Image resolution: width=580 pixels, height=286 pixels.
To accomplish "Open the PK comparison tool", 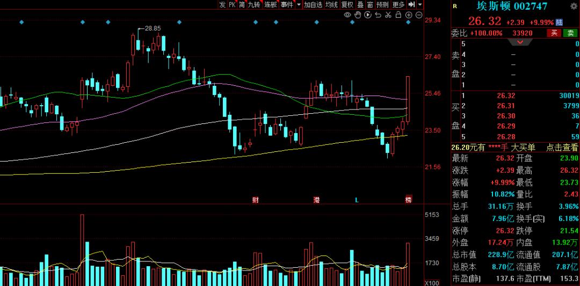I will pyautogui.click(x=232, y=5).
